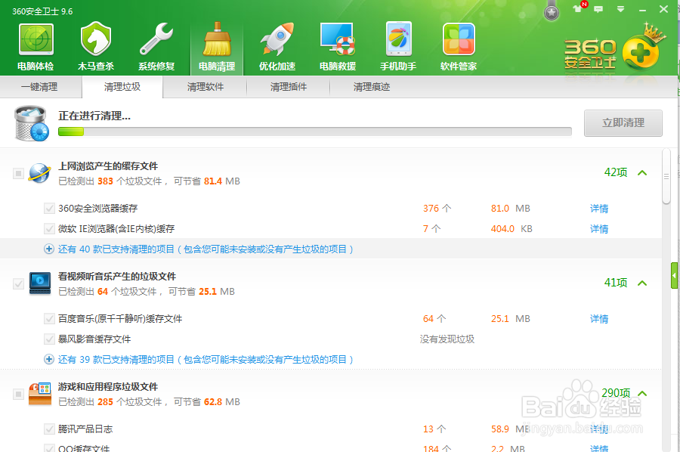Click the 41项 count label
Viewport: 680px width, 452px height.
616,283
